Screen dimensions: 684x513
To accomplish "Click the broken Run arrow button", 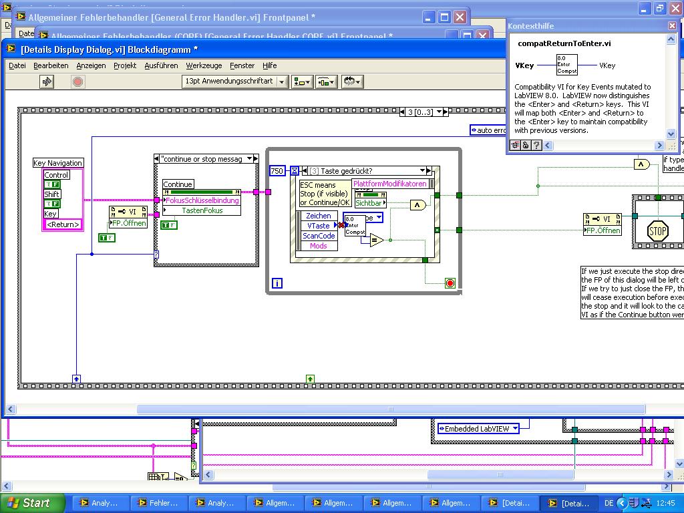I will (47, 81).
